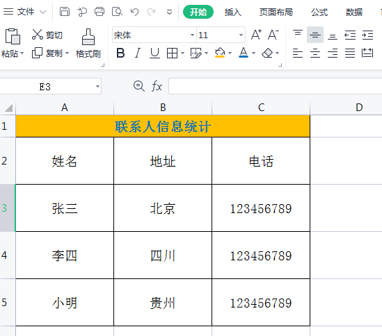This screenshot has height=336, width=382.
Task: Toggle middle vertical alignment
Action: tap(315, 35)
